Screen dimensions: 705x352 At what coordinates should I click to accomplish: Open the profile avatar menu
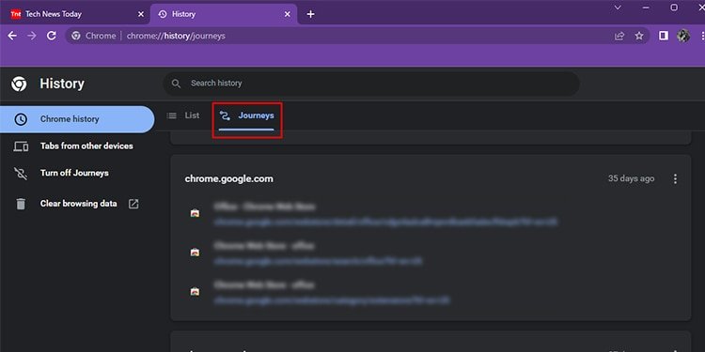[683, 36]
